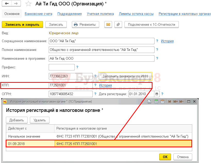This screenshot has width=211, height=163.
Task: Open the Учетная политика tab
Action: pos(100,14)
